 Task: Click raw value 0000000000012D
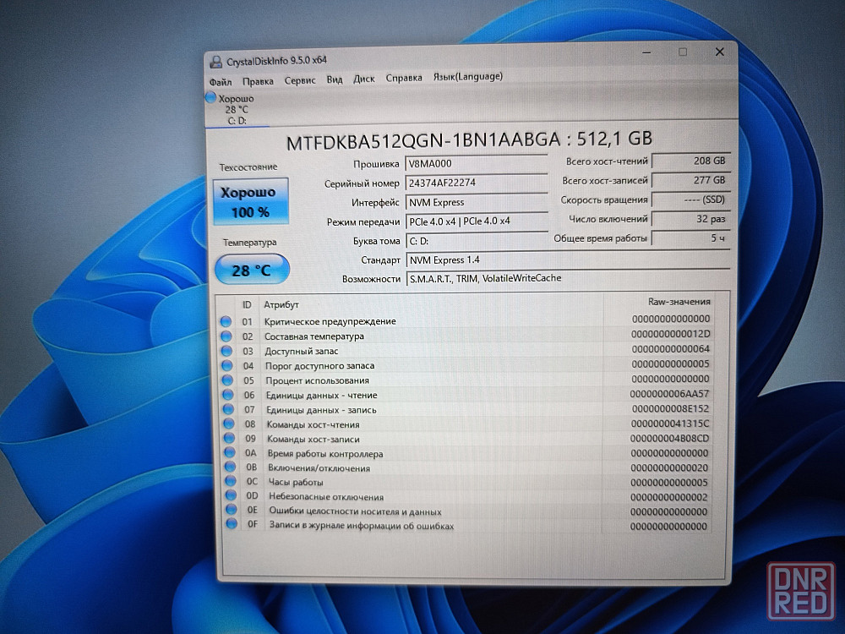(670, 334)
